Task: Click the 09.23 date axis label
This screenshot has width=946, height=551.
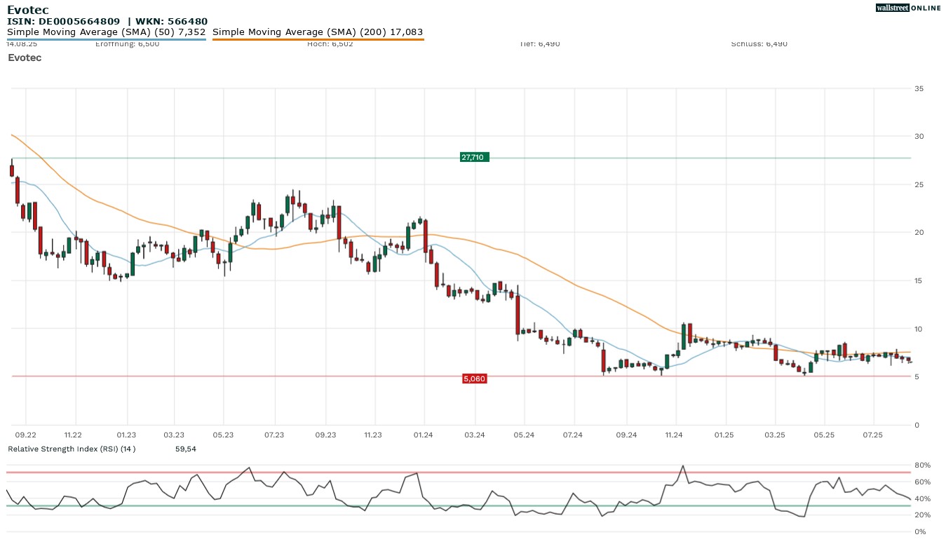Action: coord(326,435)
